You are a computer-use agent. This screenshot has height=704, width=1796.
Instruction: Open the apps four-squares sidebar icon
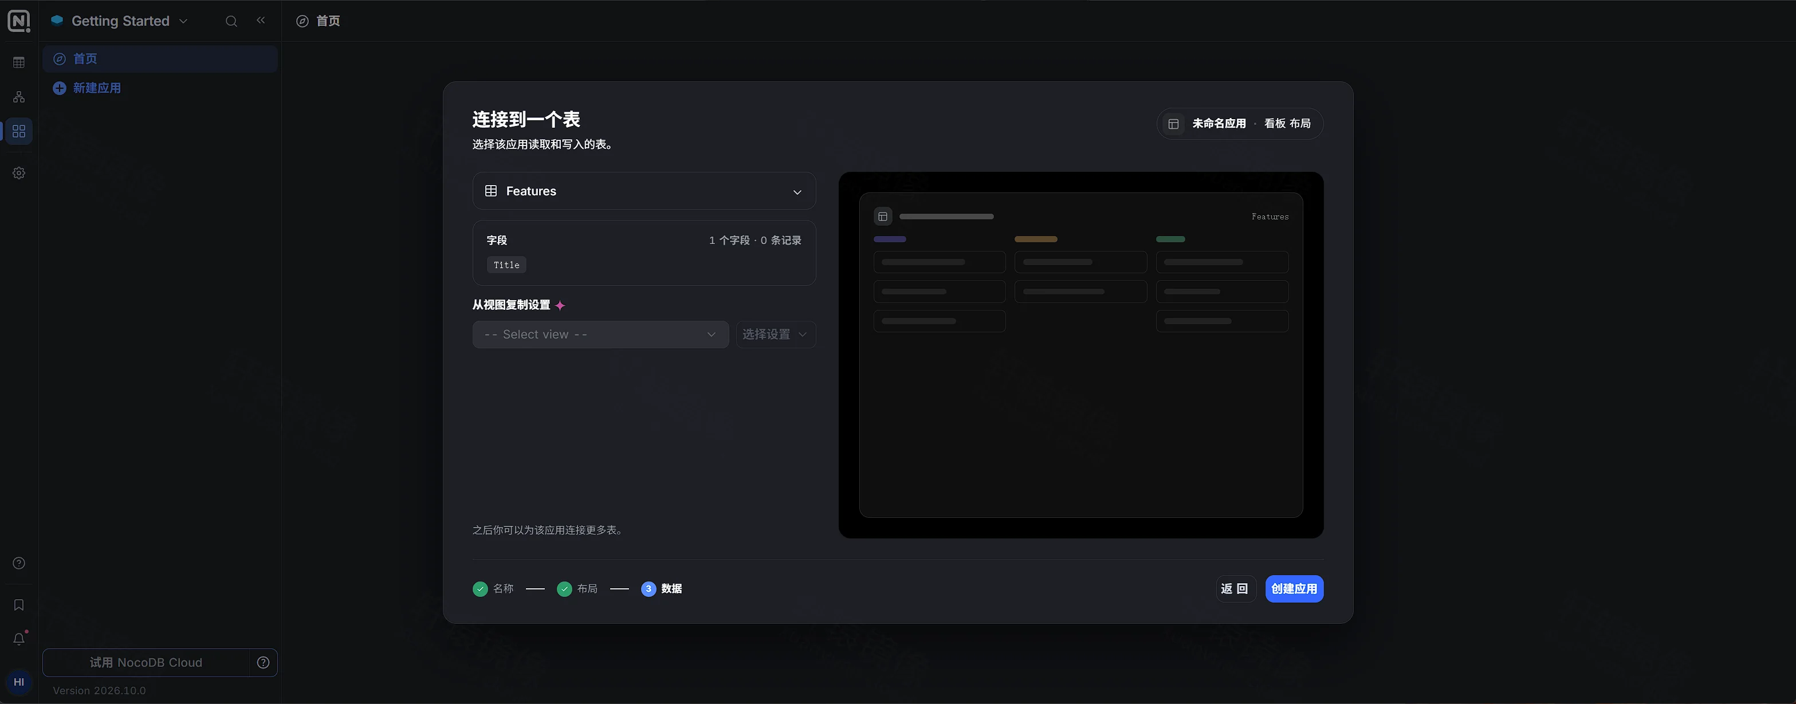[x=19, y=131]
